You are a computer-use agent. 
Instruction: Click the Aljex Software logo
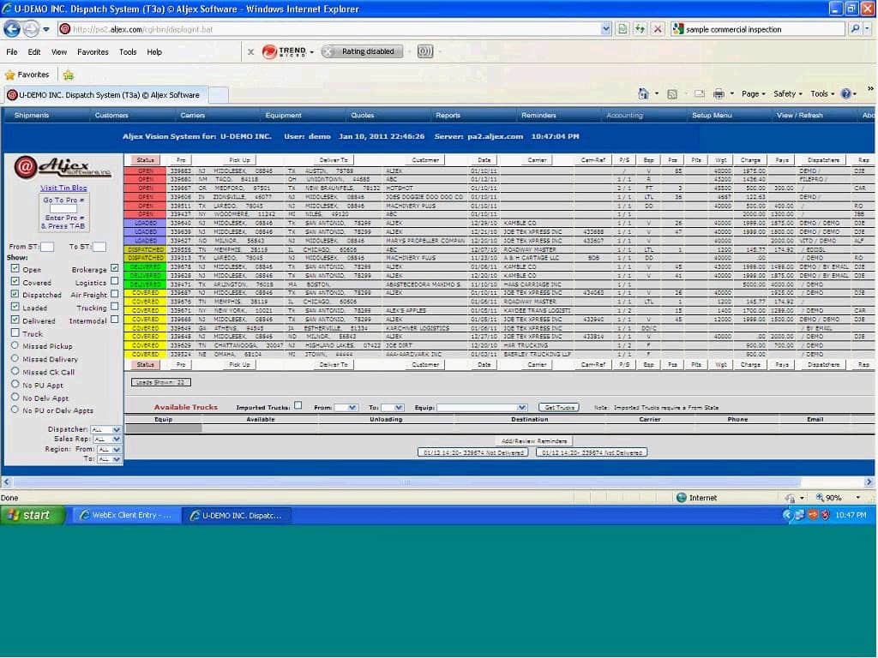63,167
